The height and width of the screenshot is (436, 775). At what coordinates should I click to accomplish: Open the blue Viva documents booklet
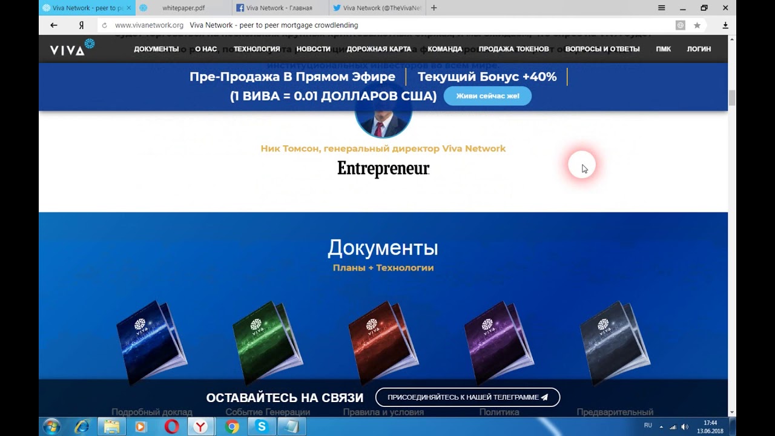(151, 342)
